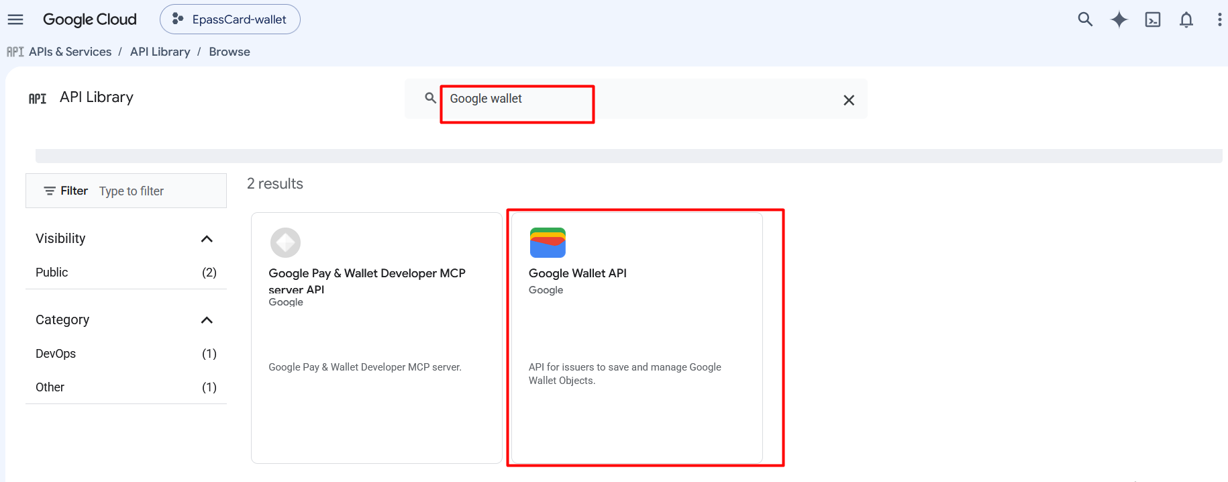Click Google Pay & Wallet Developer MCP server. description
The width and height of the screenshot is (1228, 482).
pos(365,367)
